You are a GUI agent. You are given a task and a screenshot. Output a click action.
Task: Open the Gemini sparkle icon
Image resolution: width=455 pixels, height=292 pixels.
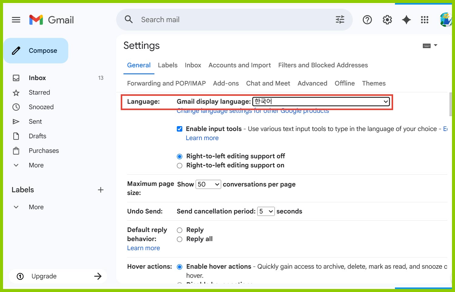coord(406,20)
